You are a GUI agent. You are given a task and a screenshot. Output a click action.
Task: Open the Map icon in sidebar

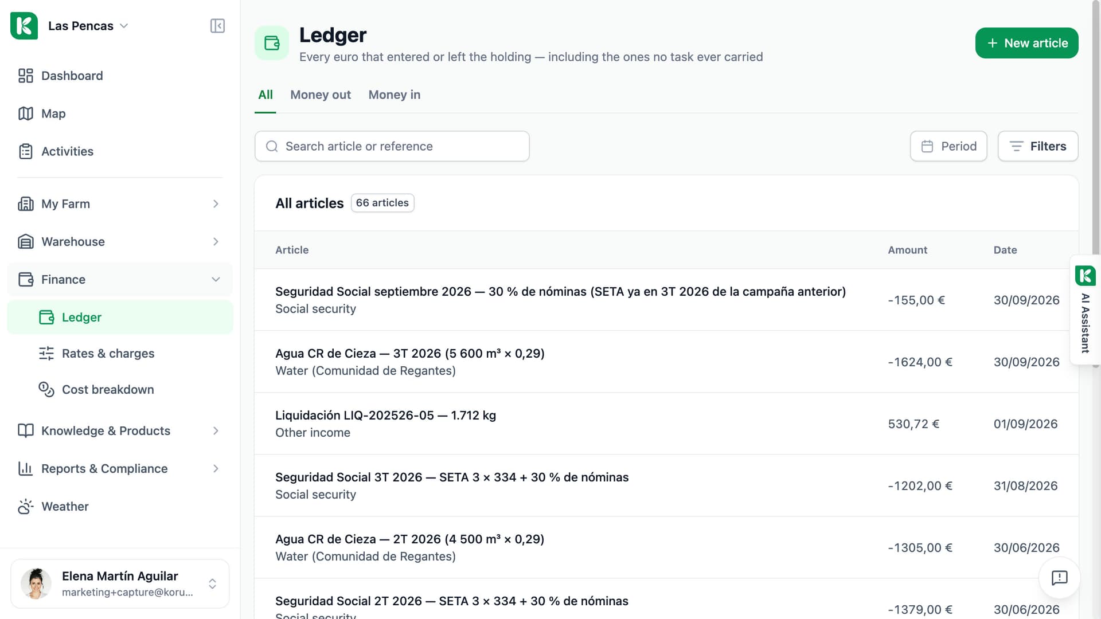click(26, 113)
